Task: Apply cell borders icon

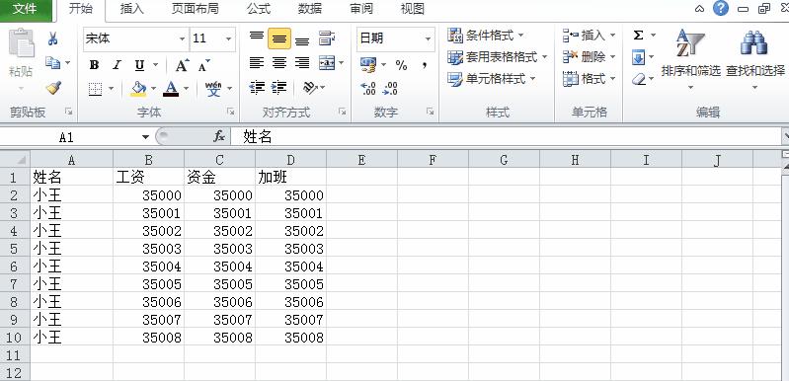Action: 95,89
